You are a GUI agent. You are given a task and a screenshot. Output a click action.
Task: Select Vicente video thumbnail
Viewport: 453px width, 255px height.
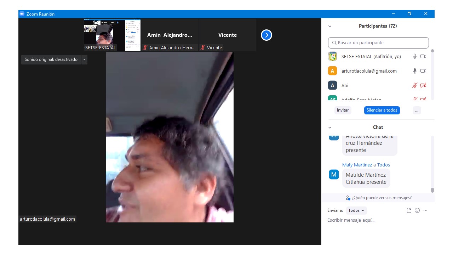(x=228, y=35)
